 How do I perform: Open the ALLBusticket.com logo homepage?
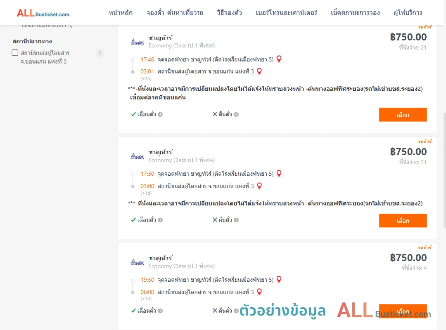[43, 13]
